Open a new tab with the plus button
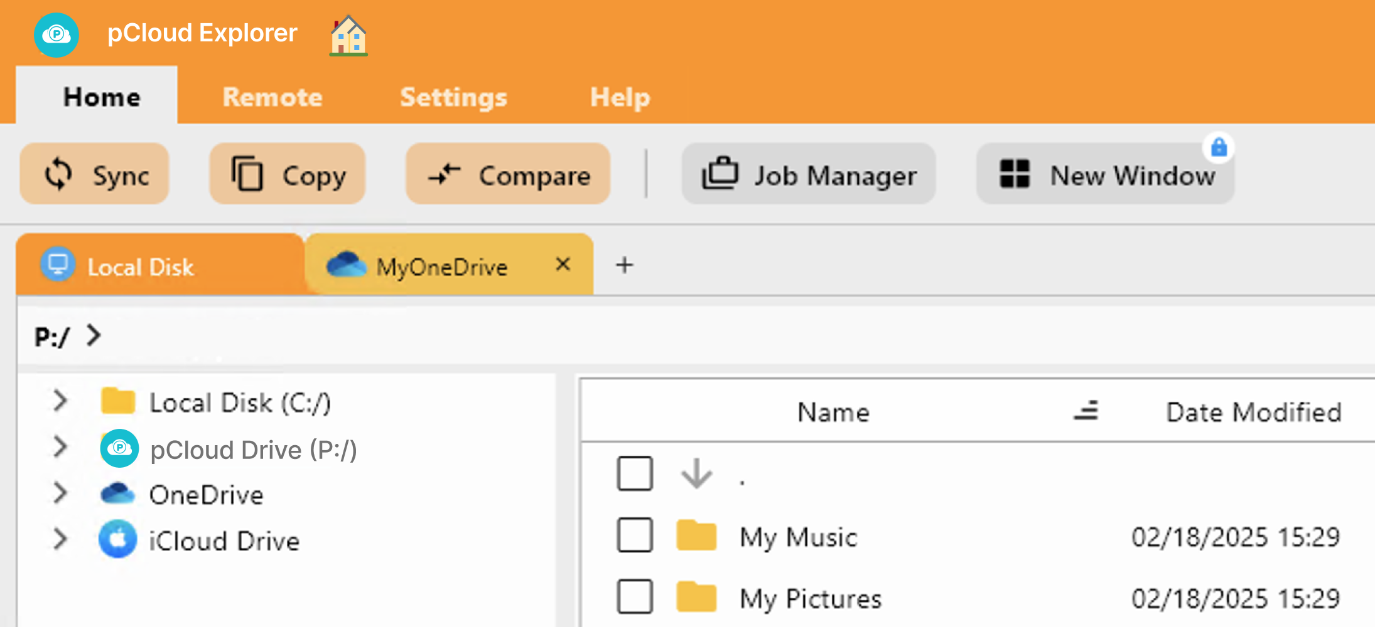The width and height of the screenshot is (1375, 627). pyautogui.click(x=624, y=265)
